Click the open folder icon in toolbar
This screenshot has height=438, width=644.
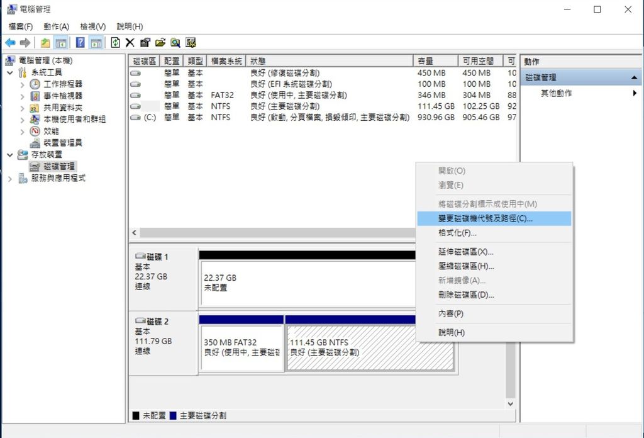click(160, 42)
